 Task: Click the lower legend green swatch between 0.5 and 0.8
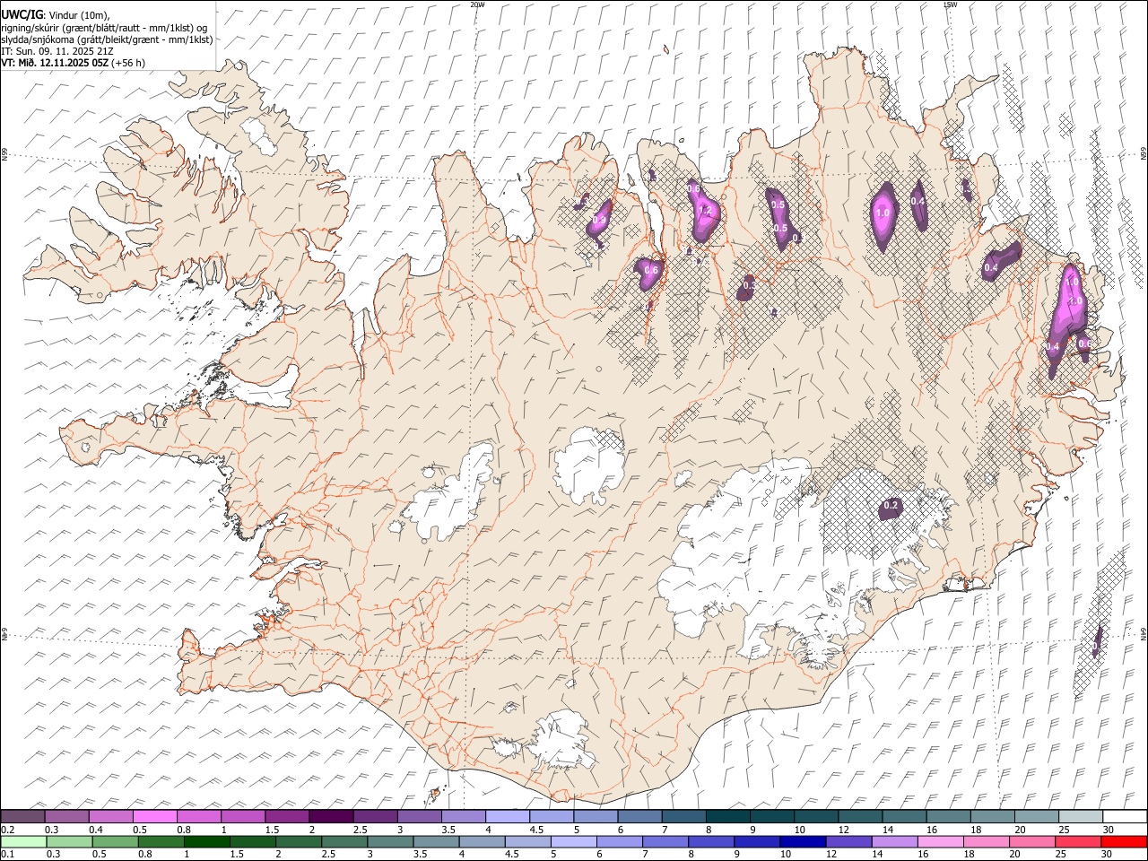click(x=115, y=841)
